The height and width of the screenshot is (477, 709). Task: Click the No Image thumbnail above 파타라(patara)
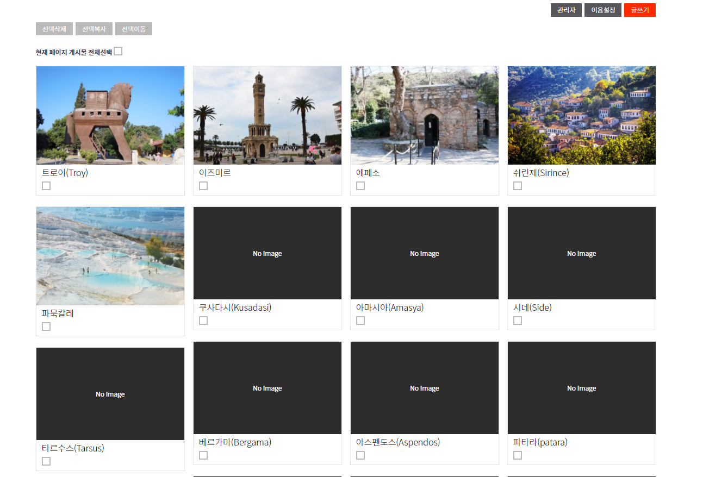tap(582, 388)
